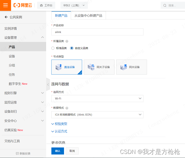Click the 取消 cancel button
This screenshot has height=158, width=185.
tap(72, 151)
